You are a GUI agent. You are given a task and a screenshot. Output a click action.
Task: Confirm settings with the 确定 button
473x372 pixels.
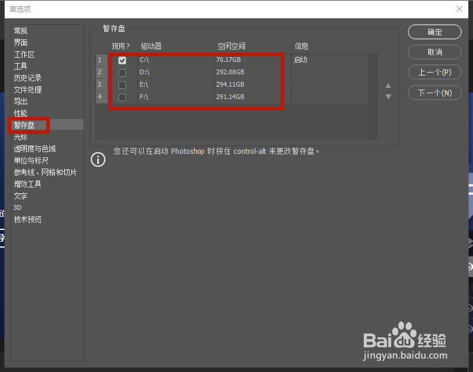[x=434, y=32]
